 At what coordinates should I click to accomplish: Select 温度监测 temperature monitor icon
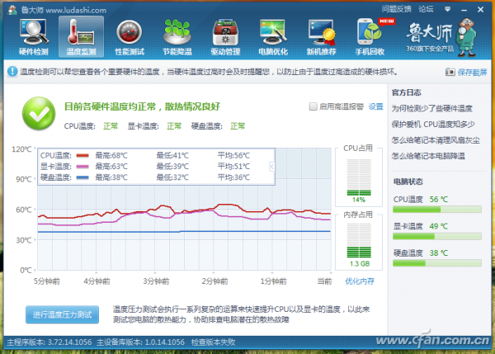coord(81,37)
